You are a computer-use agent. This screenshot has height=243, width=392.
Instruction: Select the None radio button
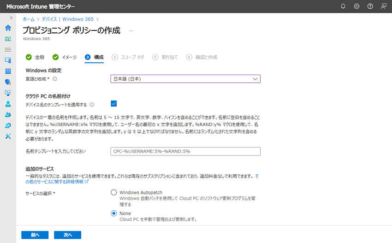point(114,213)
